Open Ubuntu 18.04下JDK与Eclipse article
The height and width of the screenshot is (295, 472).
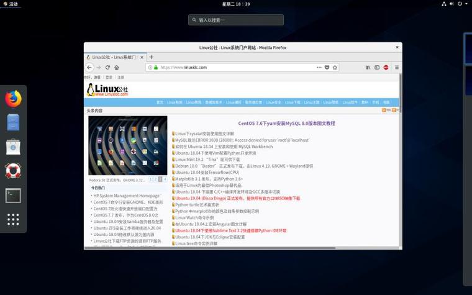210,237
